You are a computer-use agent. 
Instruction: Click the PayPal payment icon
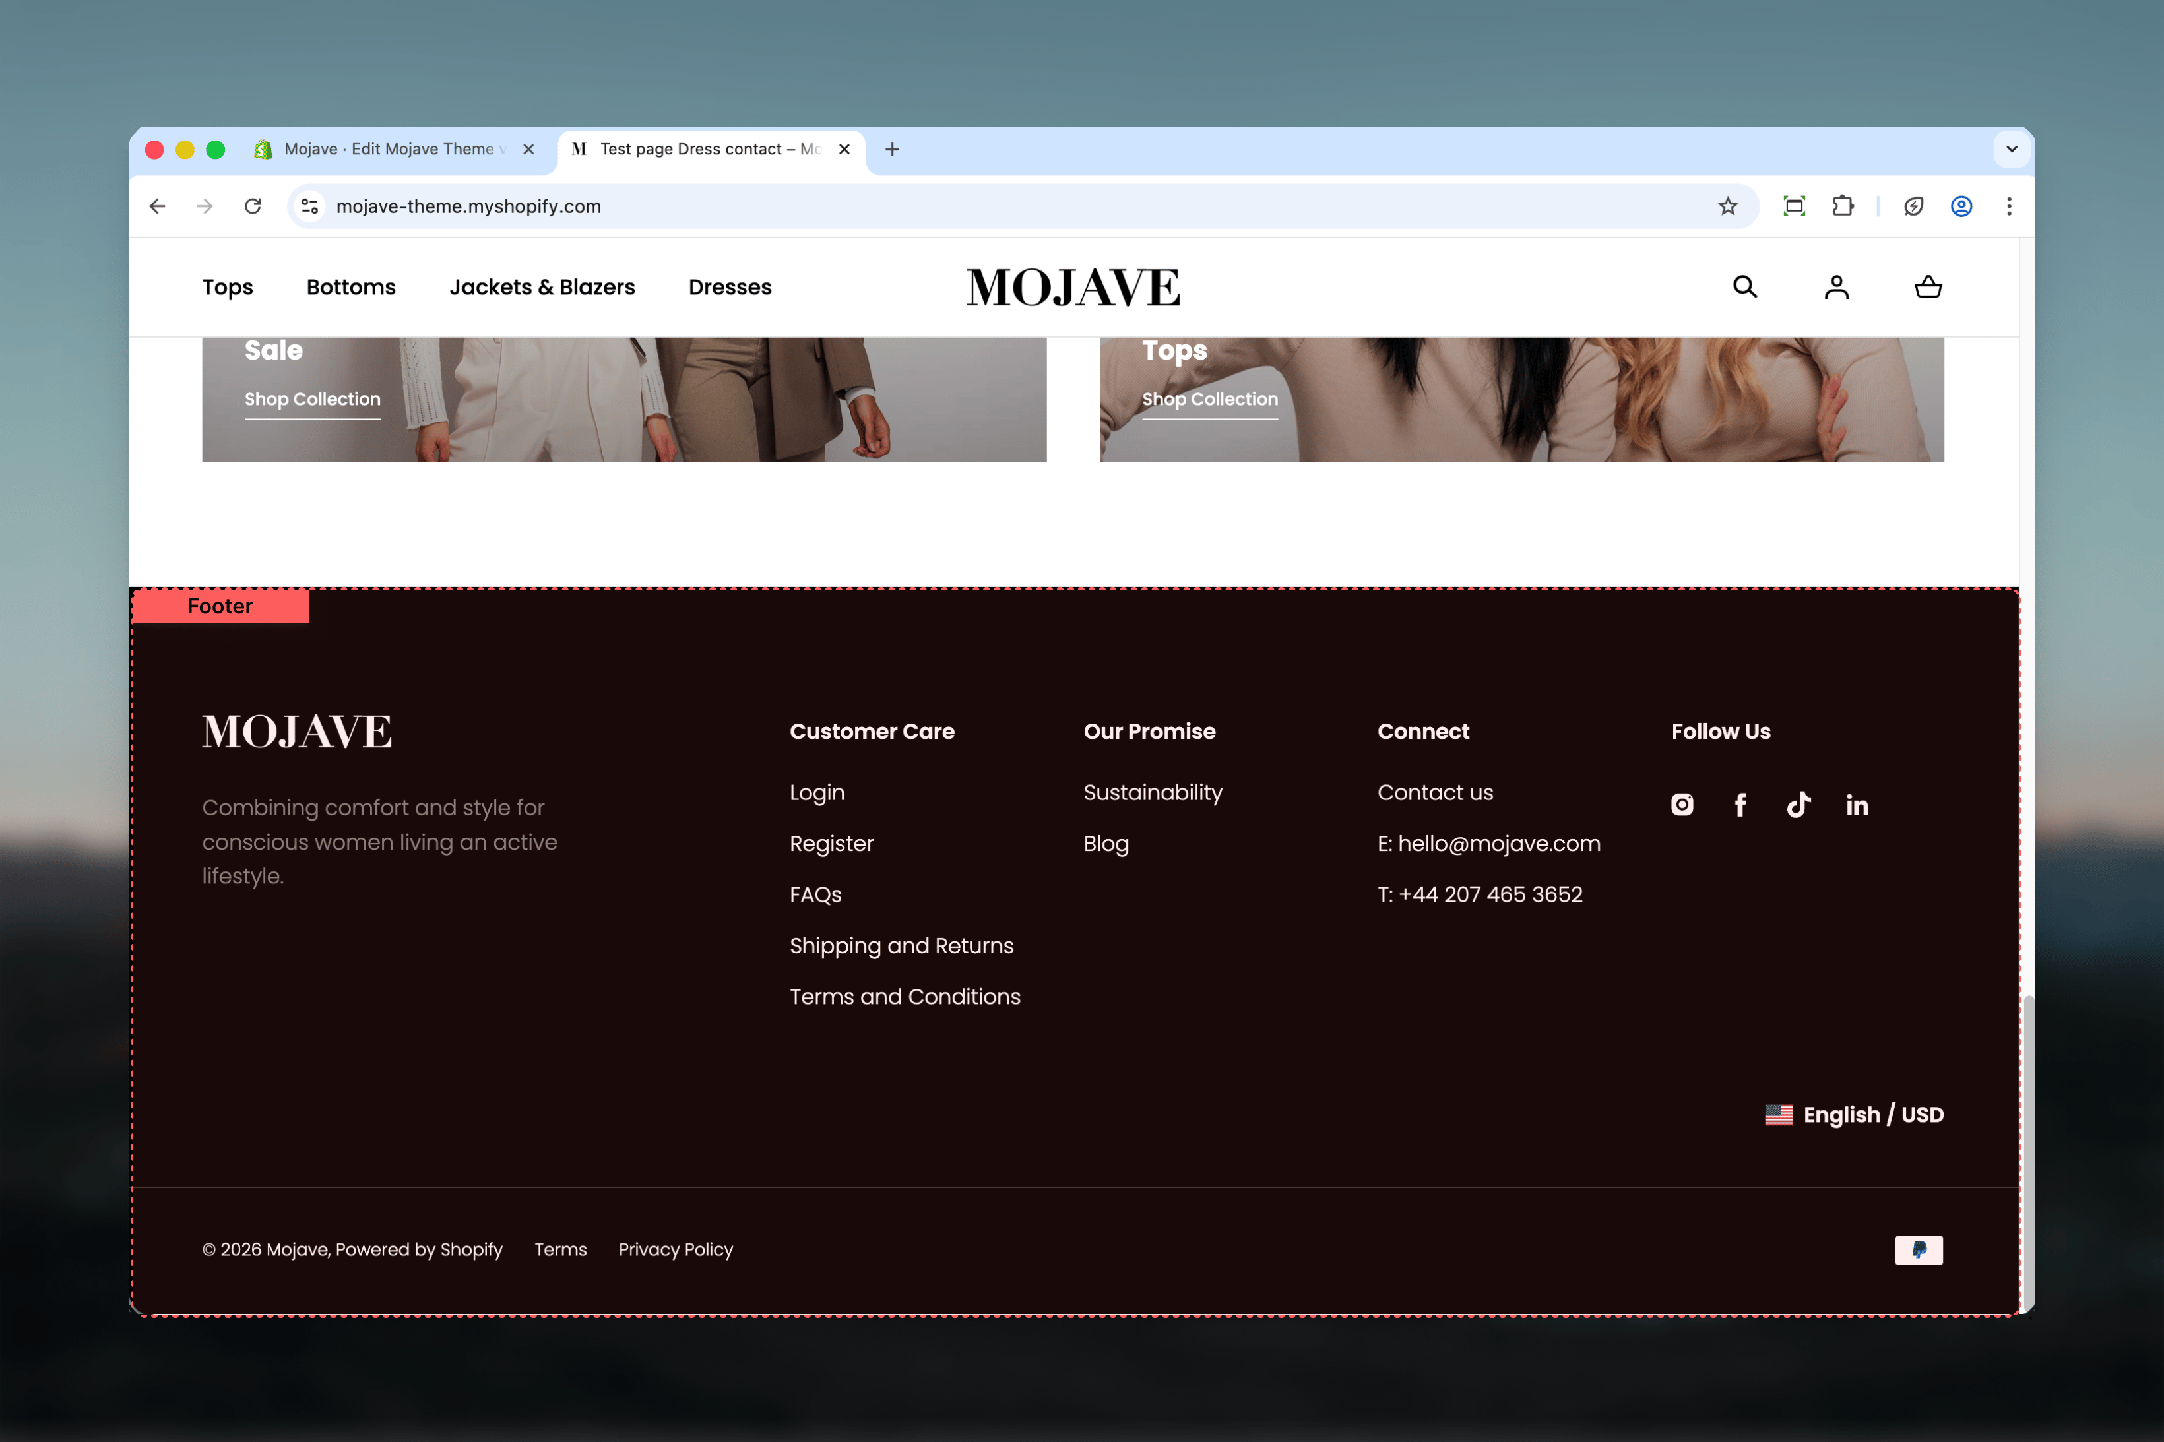point(1919,1250)
